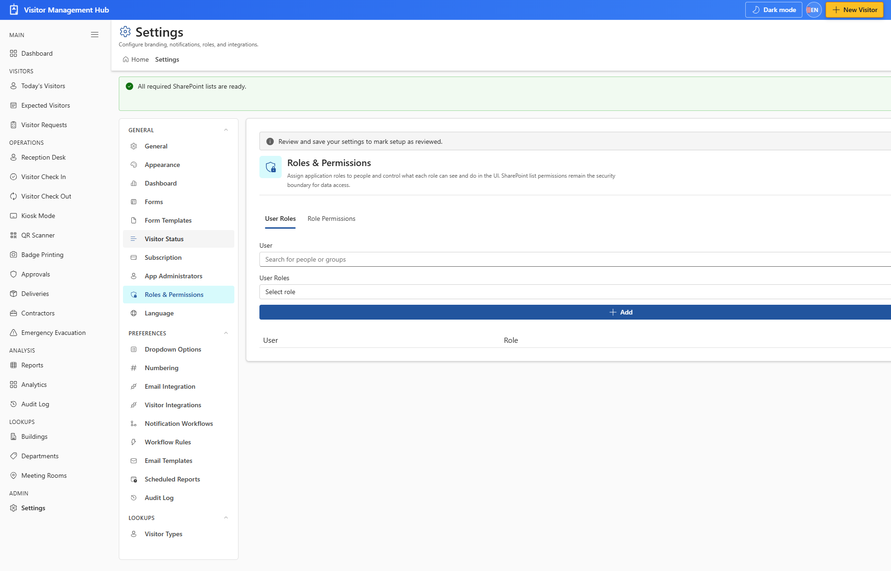Image resolution: width=891 pixels, height=571 pixels.
Task: Click the New Visitor button
Action: tap(854, 10)
